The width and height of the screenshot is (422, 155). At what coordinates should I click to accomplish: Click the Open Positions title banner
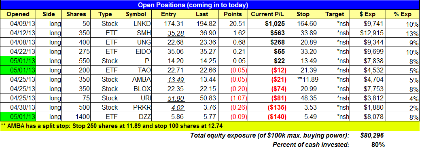[193, 5]
